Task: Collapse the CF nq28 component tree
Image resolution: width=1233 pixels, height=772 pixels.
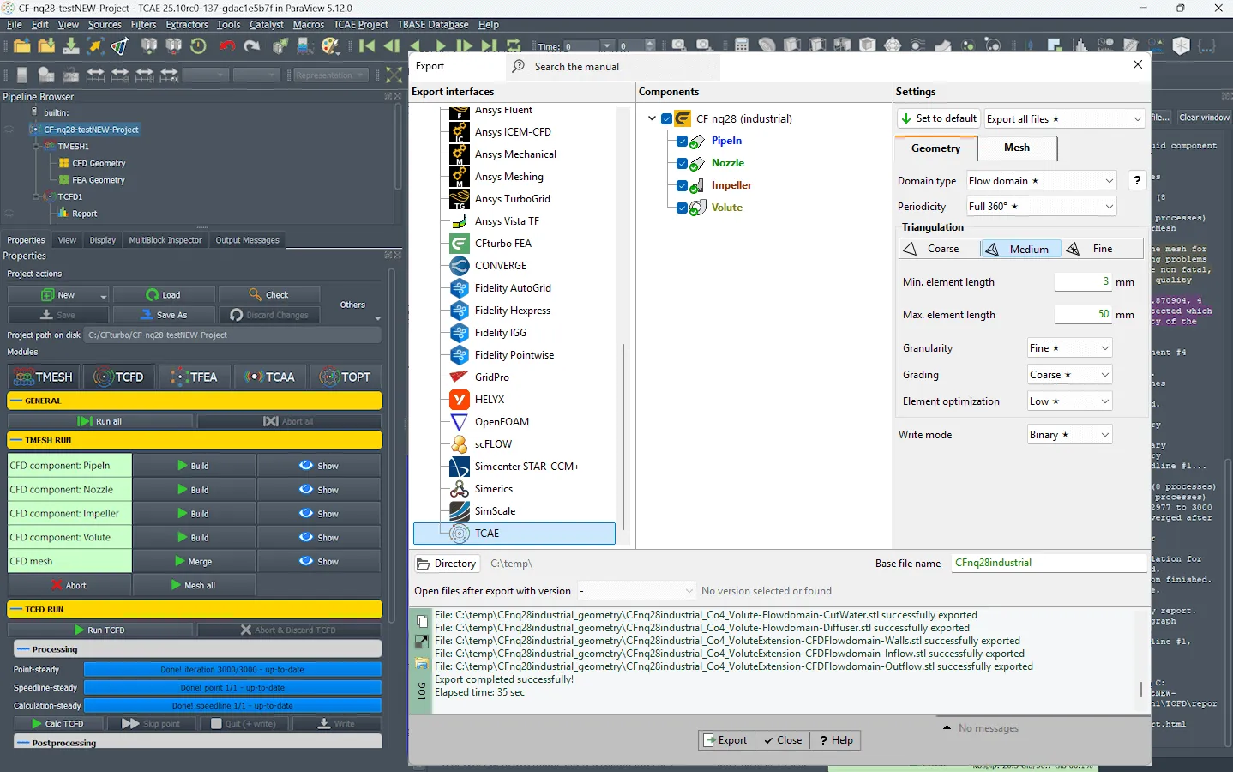Action: pos(652,118)
